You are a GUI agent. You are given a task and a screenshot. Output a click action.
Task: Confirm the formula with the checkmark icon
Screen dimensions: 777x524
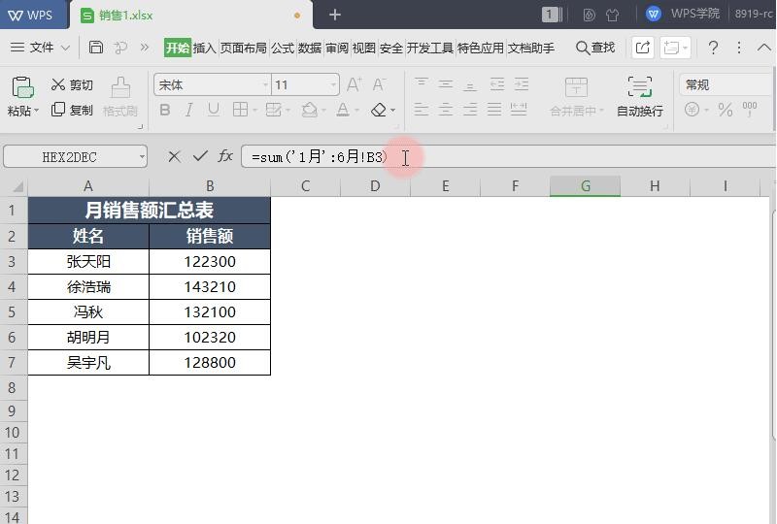[200, 156]
